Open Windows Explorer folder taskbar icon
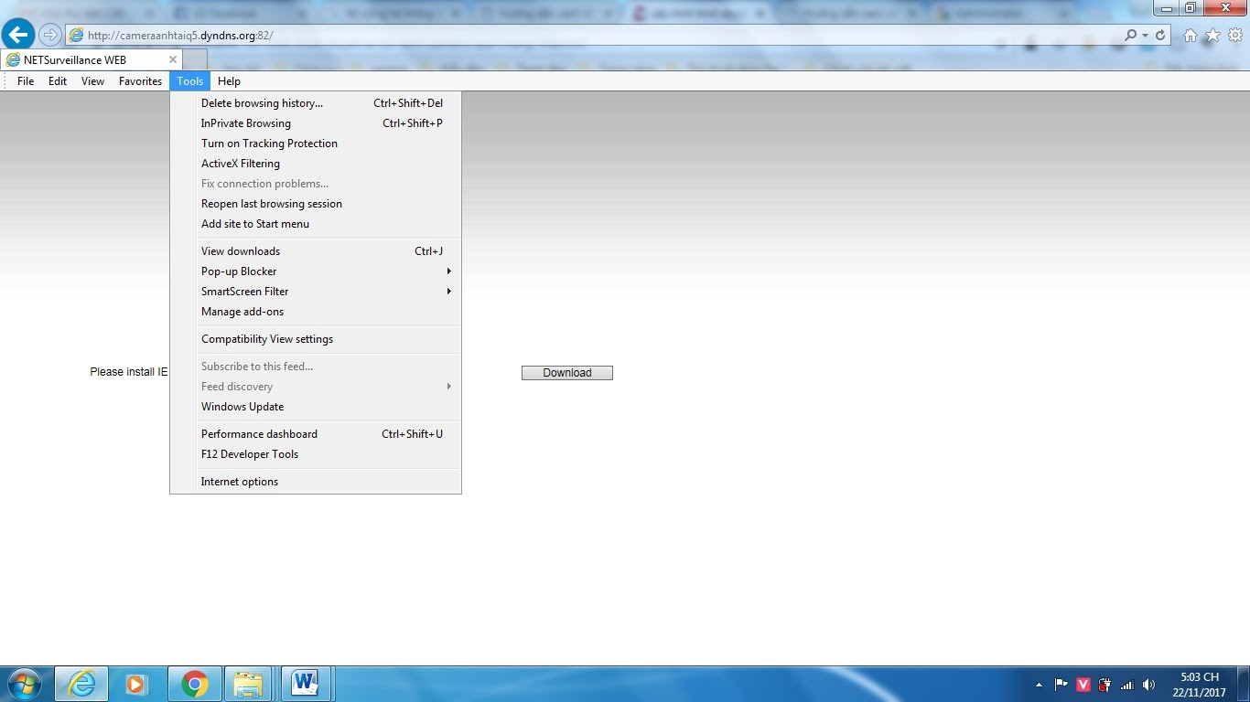This screenshot has height=702, width=1250. point(249,684)
